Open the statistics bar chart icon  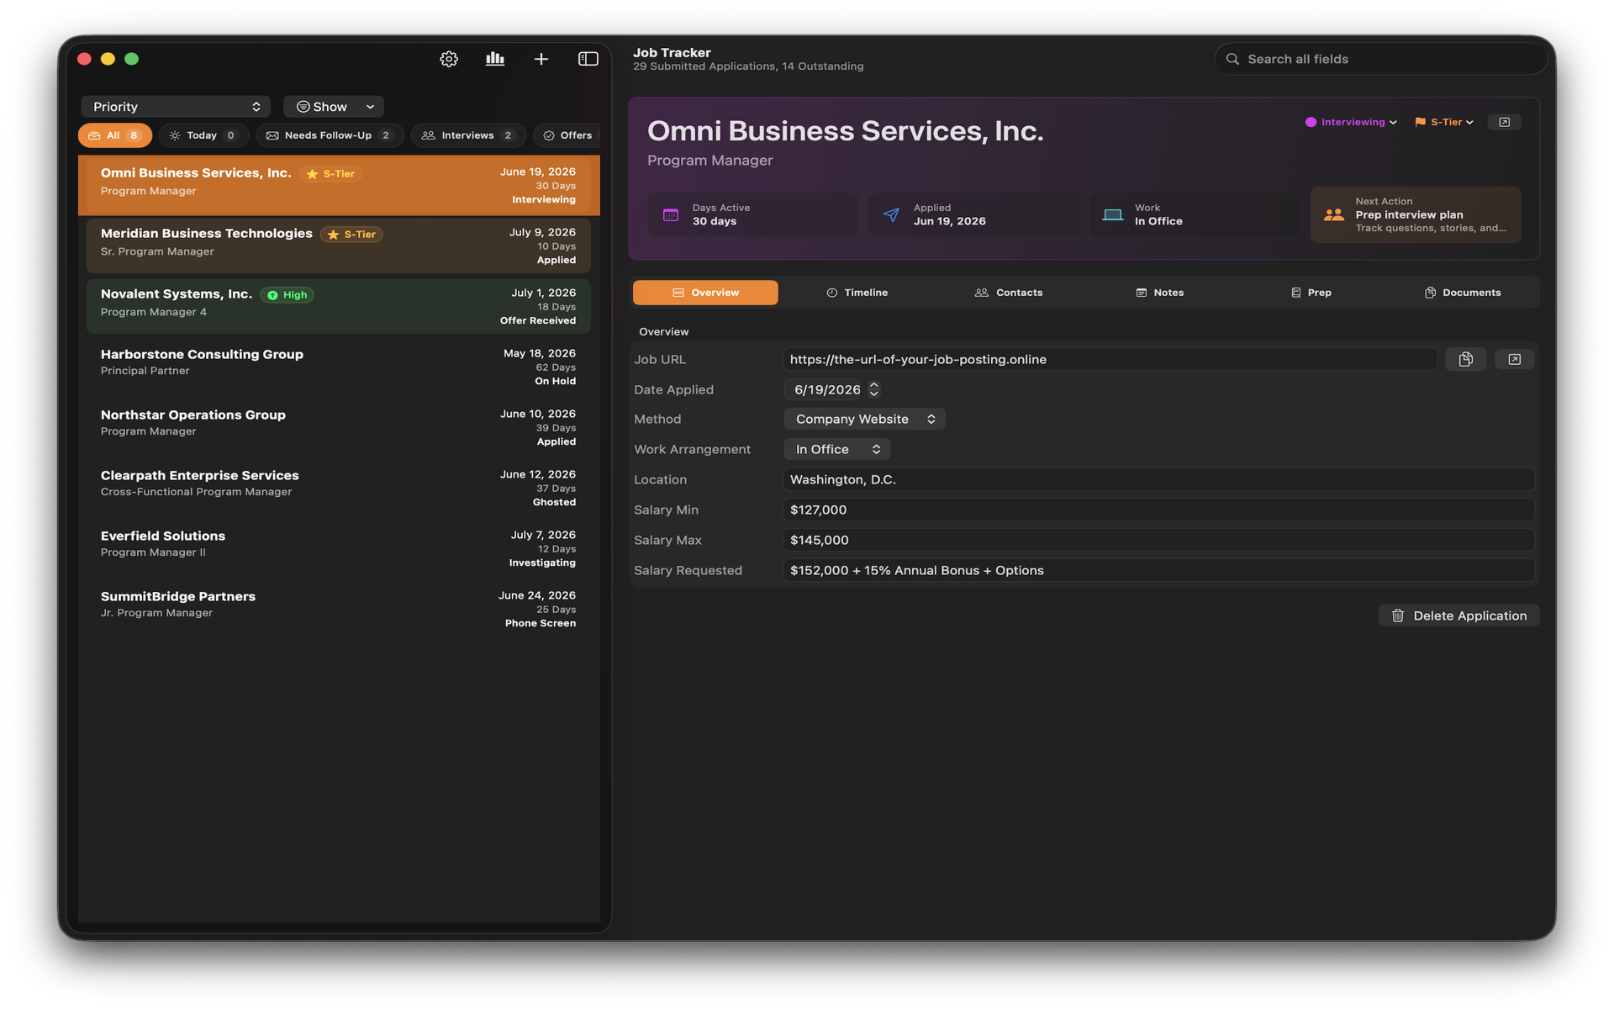[495, 59]
